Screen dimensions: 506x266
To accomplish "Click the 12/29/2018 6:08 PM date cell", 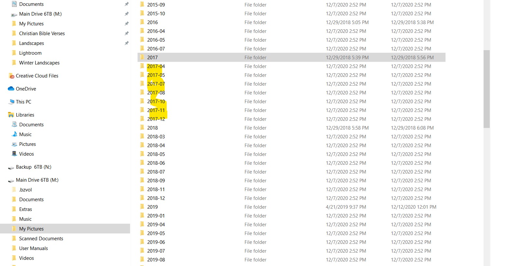I will (412, 128).
